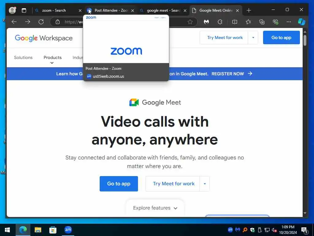Click the top 'Try Meet for work' button
Screen dimensions: 314x236
224,37
